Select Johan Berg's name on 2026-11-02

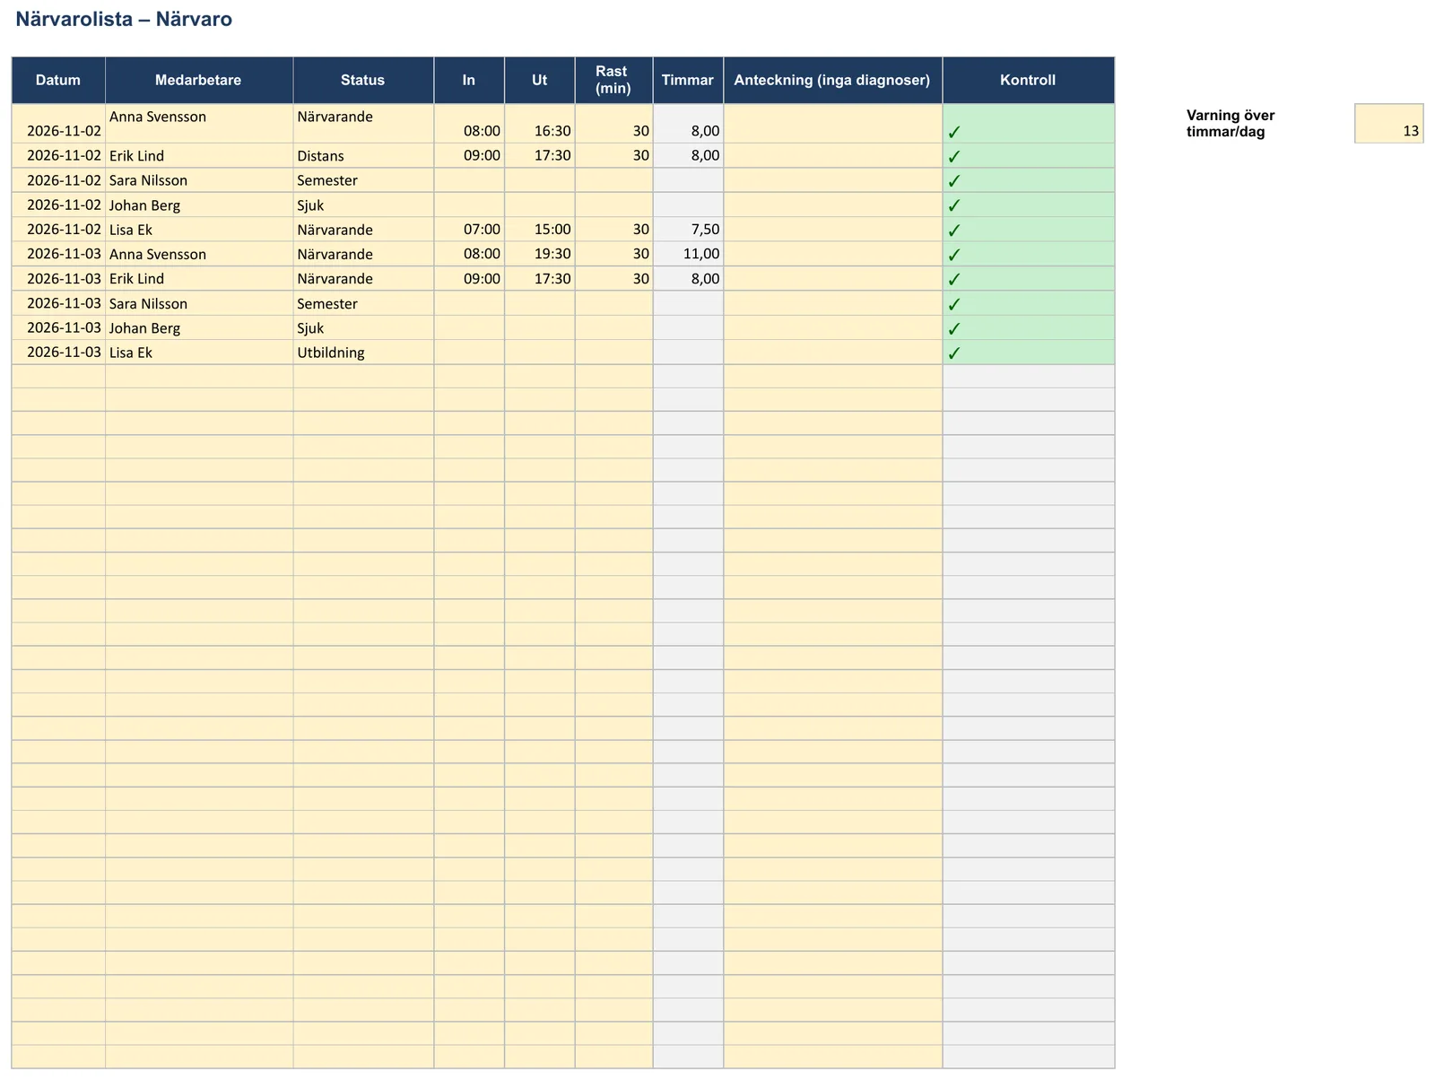coord(144,205)
